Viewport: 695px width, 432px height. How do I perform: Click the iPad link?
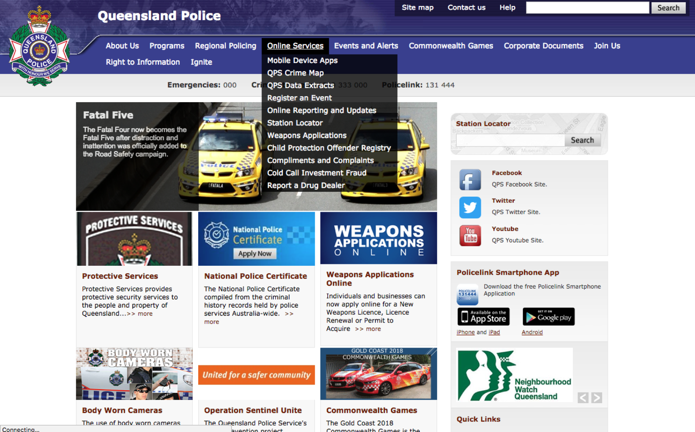494,332
